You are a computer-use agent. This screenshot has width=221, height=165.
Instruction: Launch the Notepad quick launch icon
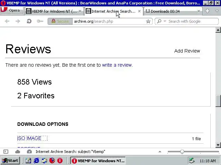coord(28,161)
